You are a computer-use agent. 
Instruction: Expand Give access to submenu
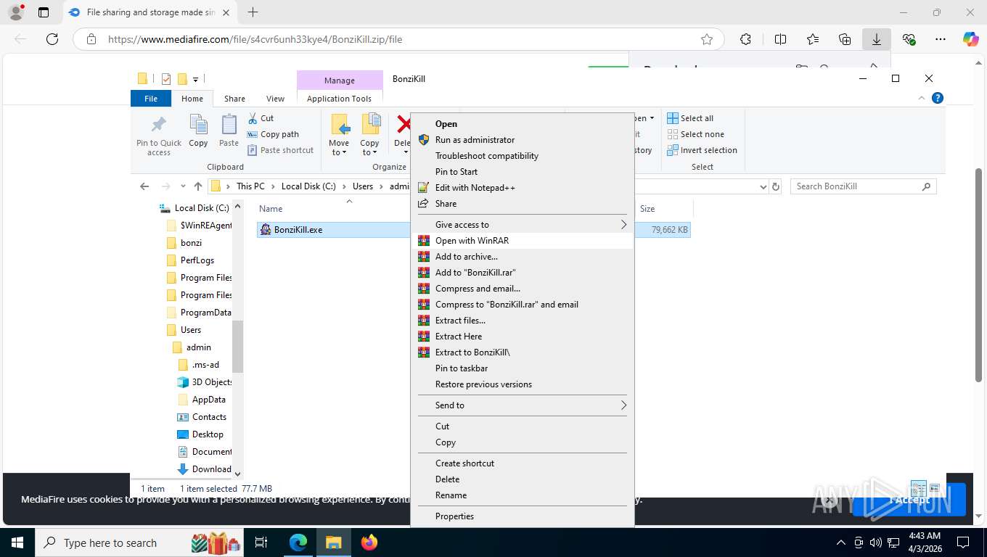pyautogui.click(x=523, y=225)
